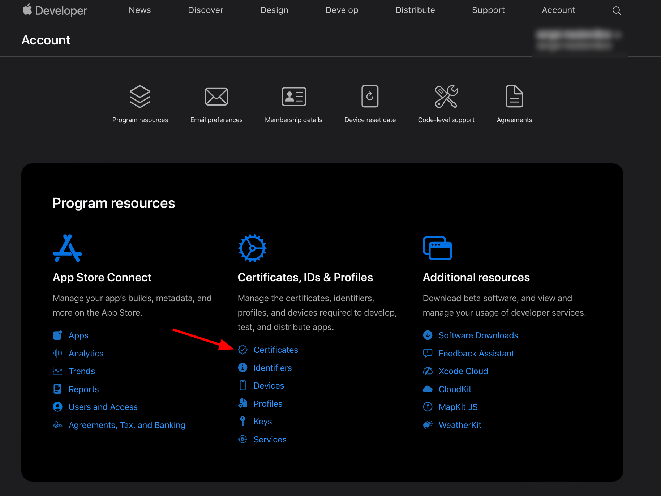Go to CloudKit

(455, 389)
